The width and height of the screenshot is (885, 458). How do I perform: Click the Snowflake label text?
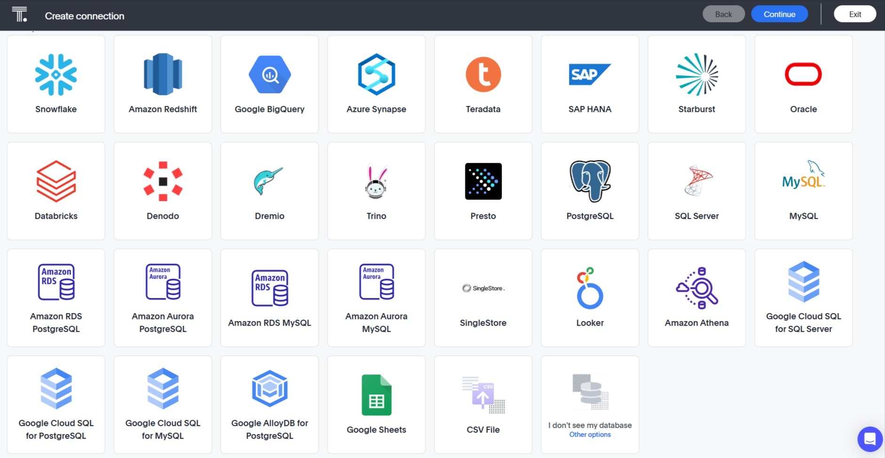point(56,109)
